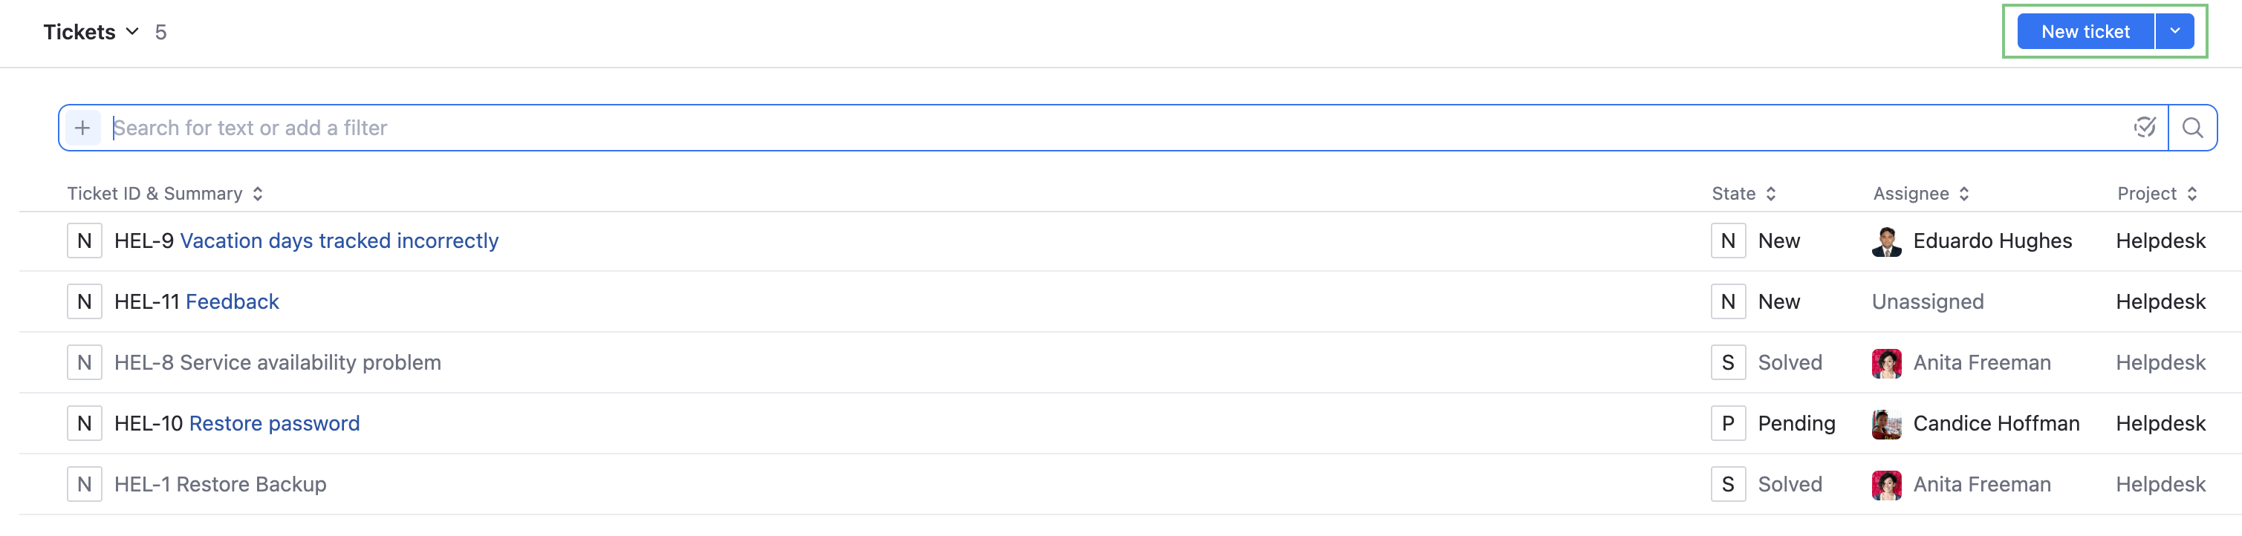This screenshot has height=536, width=2242.
Task: Open the New ticket dropdown arrow
Action: tap(2174, 31)
